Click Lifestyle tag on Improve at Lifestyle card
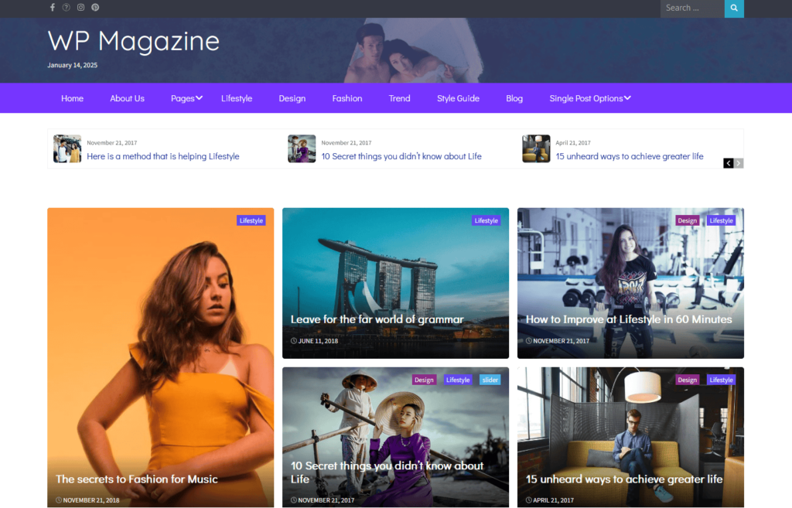792x508 pixels. (x=721, y=220)
